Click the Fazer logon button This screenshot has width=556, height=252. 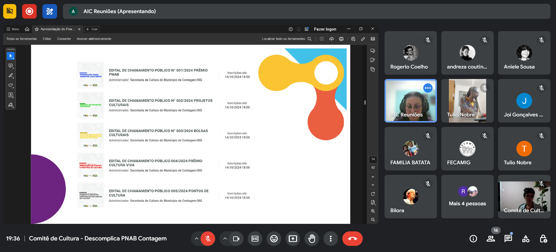[325, 29]
